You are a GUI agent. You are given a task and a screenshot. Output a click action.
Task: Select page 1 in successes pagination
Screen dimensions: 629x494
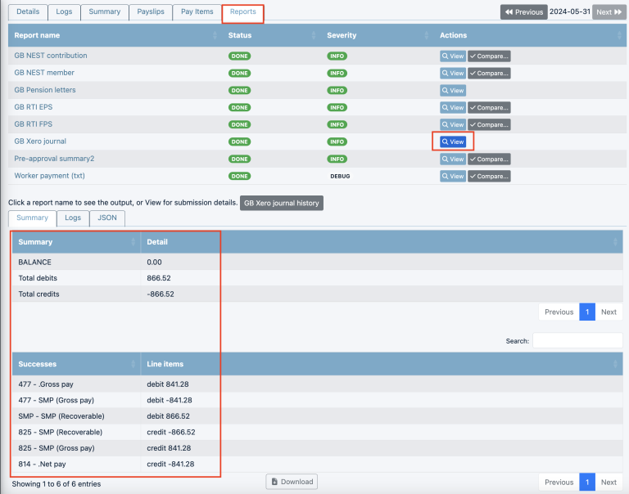click(x=587, y=483)
